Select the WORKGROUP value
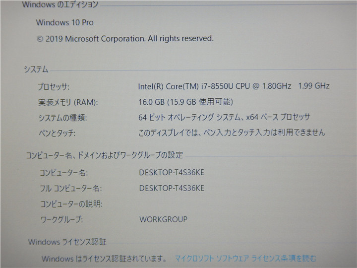 (164, 219)
